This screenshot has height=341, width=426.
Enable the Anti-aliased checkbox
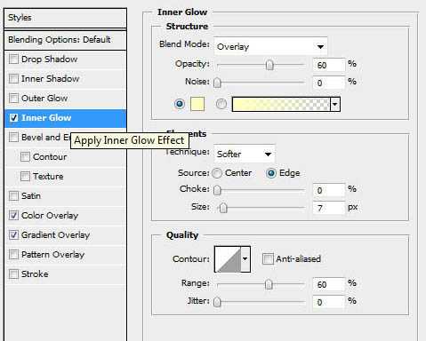pyautogui.click(x=268, y=259)
